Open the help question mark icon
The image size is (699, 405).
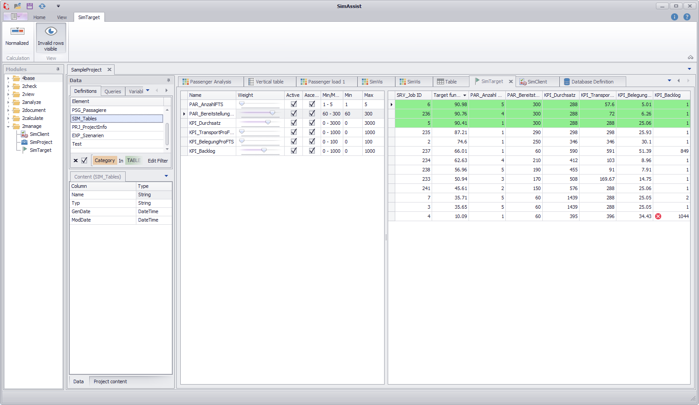pyautogui.click(x=687, y=17)
